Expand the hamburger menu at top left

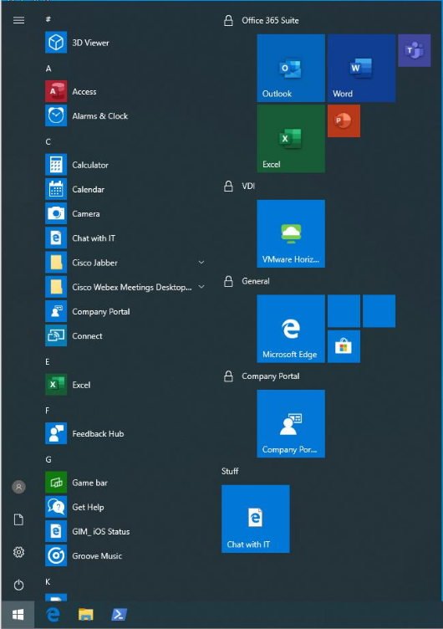click(x=18, y=20)
